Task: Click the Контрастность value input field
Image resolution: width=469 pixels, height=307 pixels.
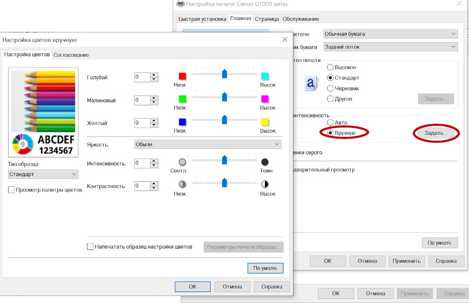Action: (142, 186)
